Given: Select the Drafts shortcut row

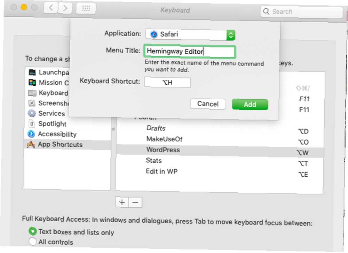Looking at the screenshot, I should point(220,129).
